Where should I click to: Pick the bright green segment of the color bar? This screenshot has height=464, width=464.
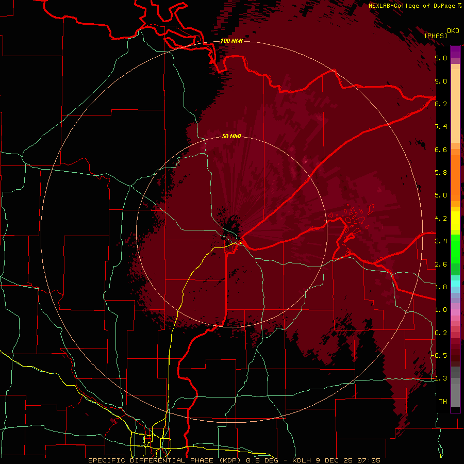pyautogui.click(x=455, y=248)
